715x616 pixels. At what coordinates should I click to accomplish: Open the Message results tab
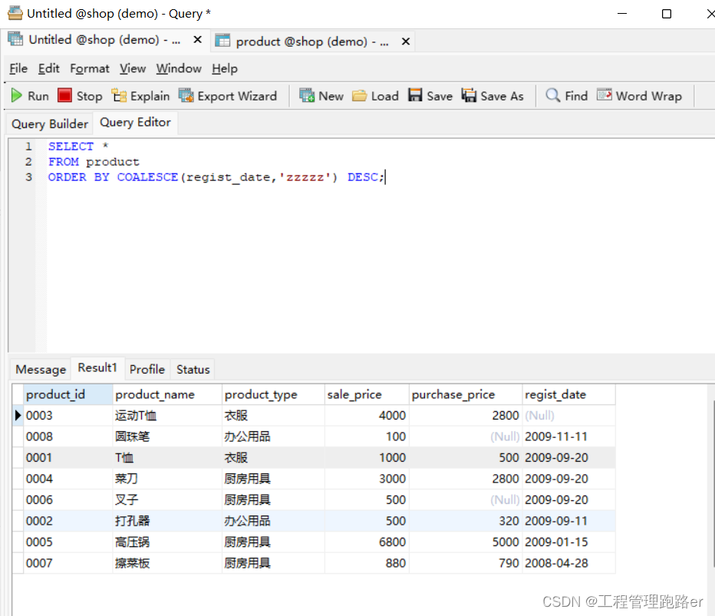(x=40, y=369)
